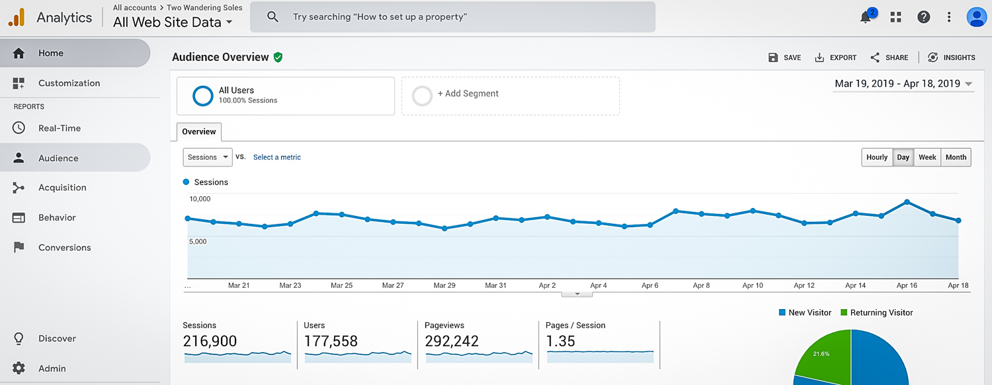
Task: Click the Sessions 216,900 metric
Action: (238, 343)
